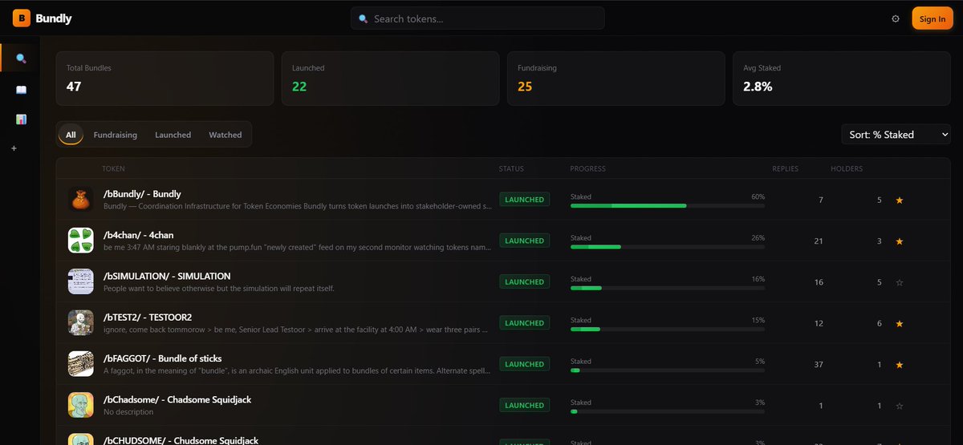Click the 21 replies count for /b4chan/
Screen dimensions: 963x445
click(819, 241)
